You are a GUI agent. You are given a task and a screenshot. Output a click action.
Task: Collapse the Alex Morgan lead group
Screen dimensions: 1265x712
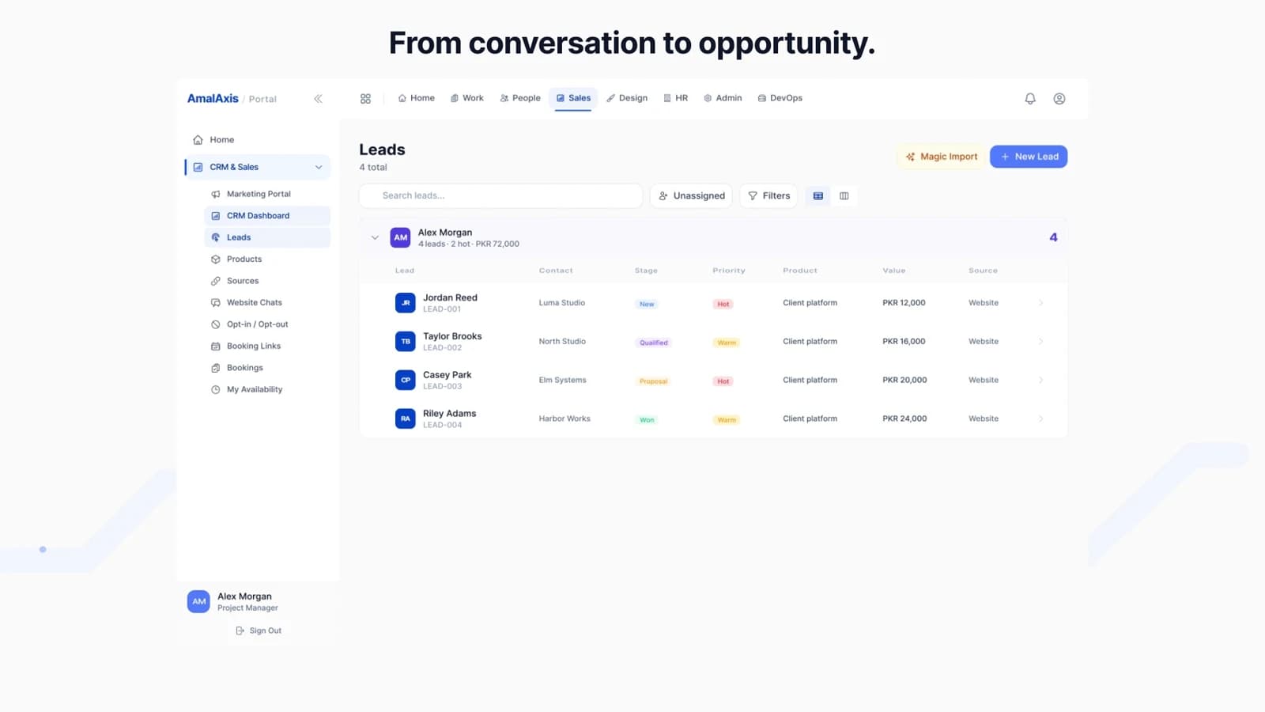point(375,237)
